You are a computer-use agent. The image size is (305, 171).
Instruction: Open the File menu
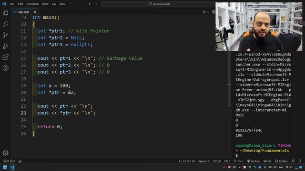pos(12,4)
